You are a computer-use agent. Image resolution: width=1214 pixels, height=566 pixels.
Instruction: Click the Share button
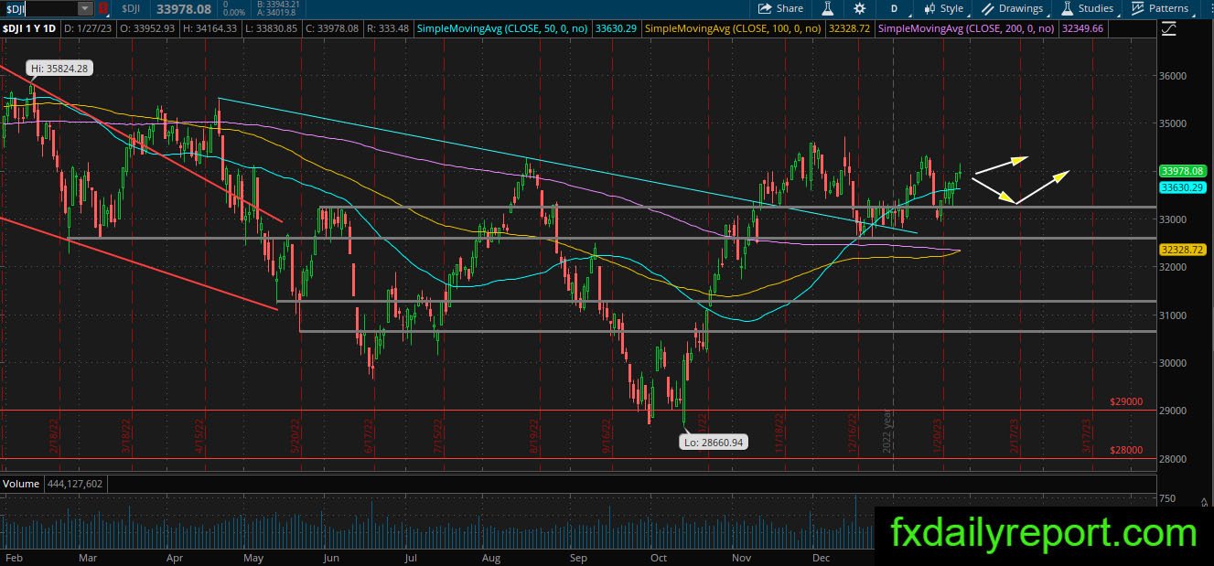[x=781, y=8]
